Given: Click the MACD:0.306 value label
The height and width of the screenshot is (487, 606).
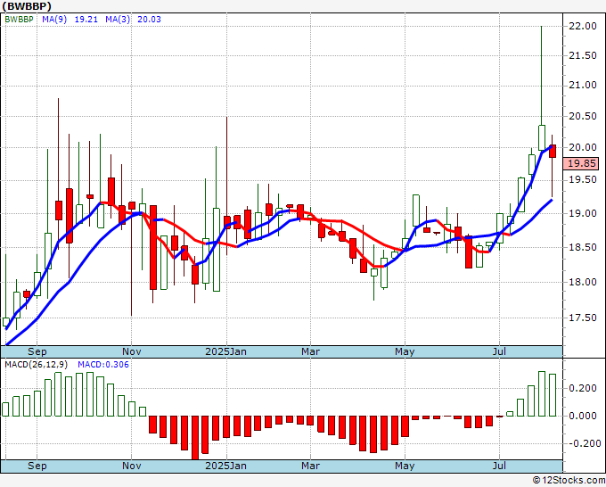Looking at the screenshot, I should (103, 365).
